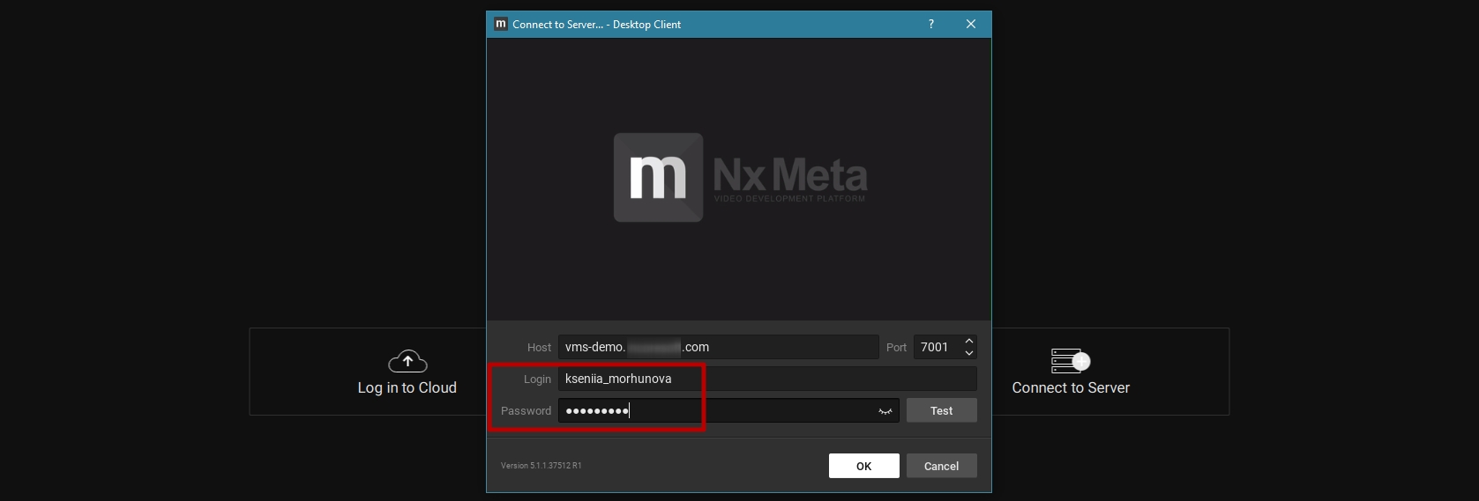Open dialog help via question mark

(x=931, y=24)
